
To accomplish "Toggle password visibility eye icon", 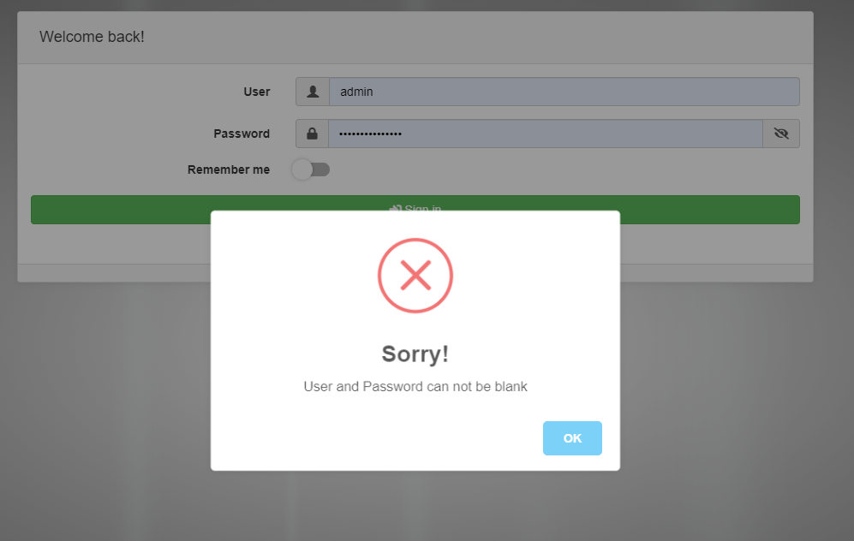I will [781, 134].
